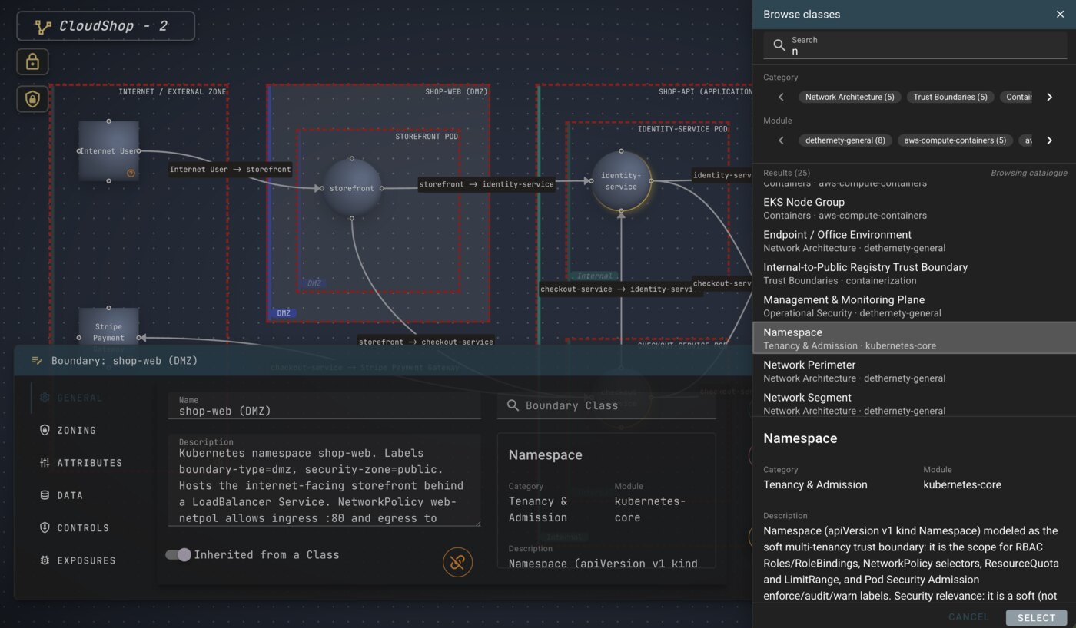
Task: Click the Internet User node
Action: (108, 150)
